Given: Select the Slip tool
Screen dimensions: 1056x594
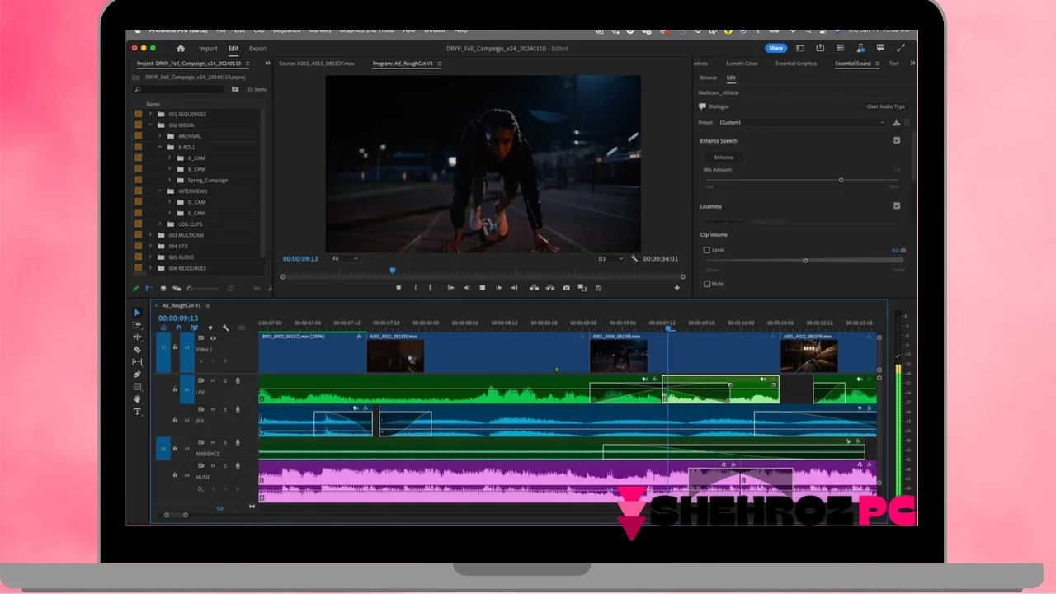Looking at the screenshot, I should coord(137,362).
